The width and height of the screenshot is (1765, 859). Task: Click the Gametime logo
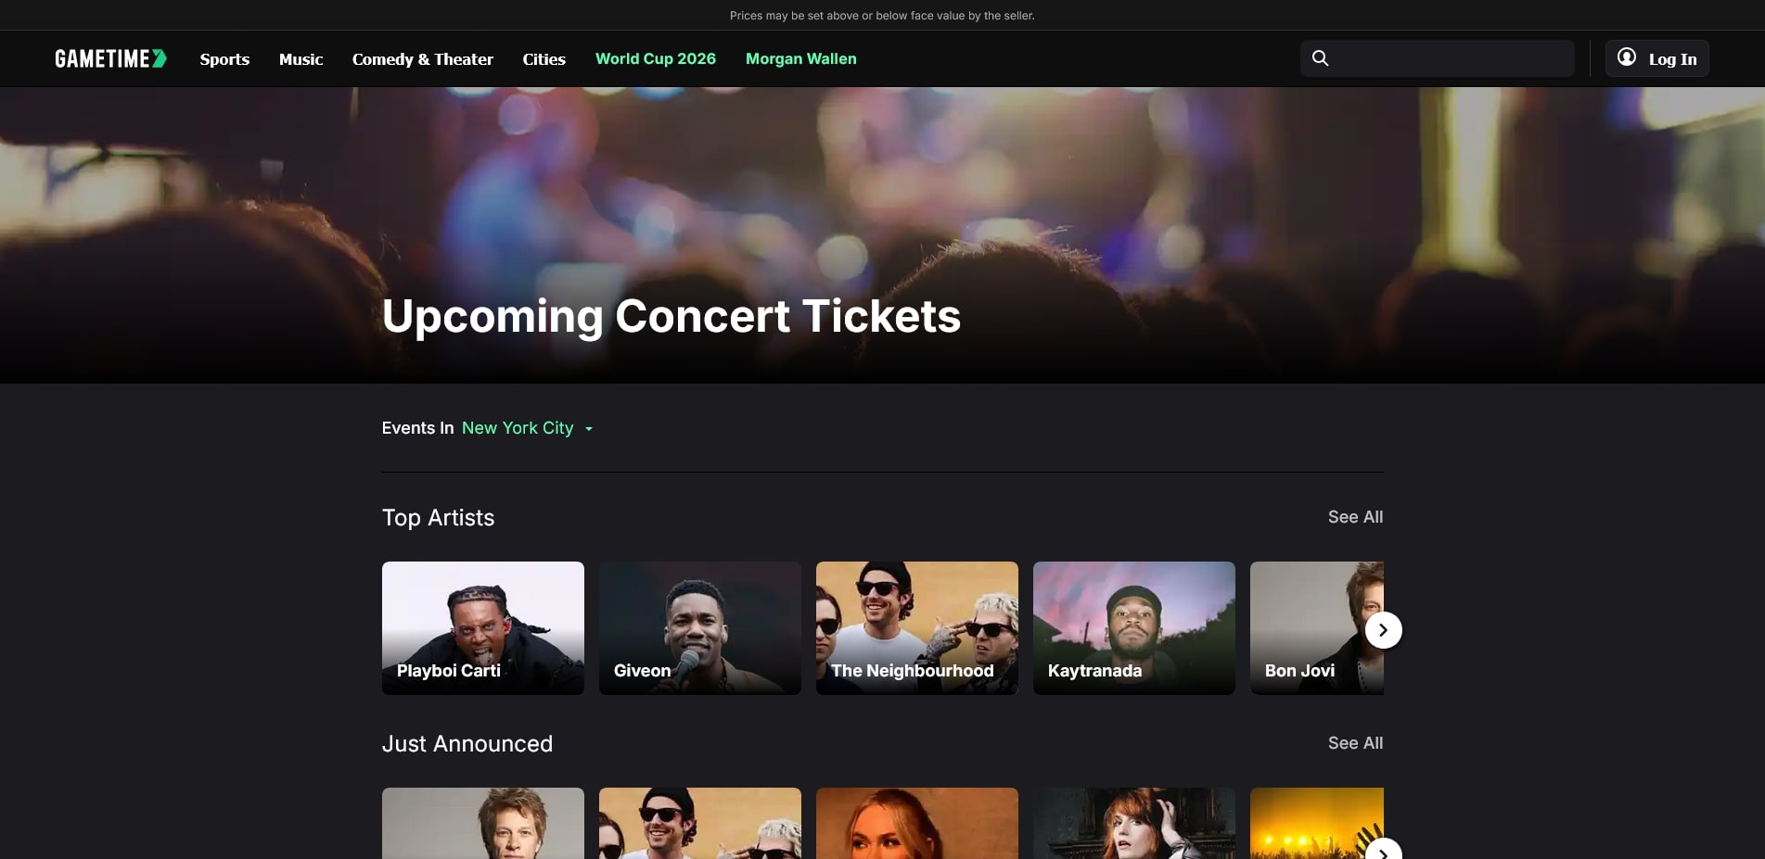tap(110, 58)
